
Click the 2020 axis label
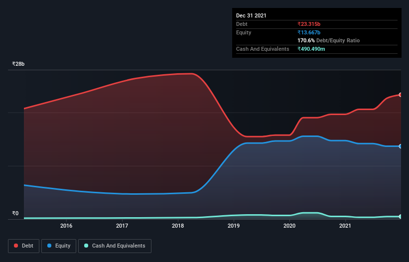click(x=289, y=226)
